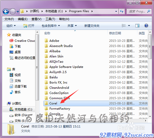Click the Forward navigation arrow
Screen dimensions: 154x138
(13, 11)
